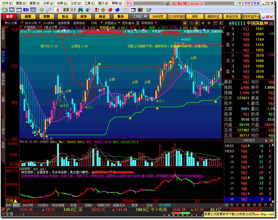Click the padlock icon beside 图形叠加
The image size is (278, 220).
(x=138, y=23)
